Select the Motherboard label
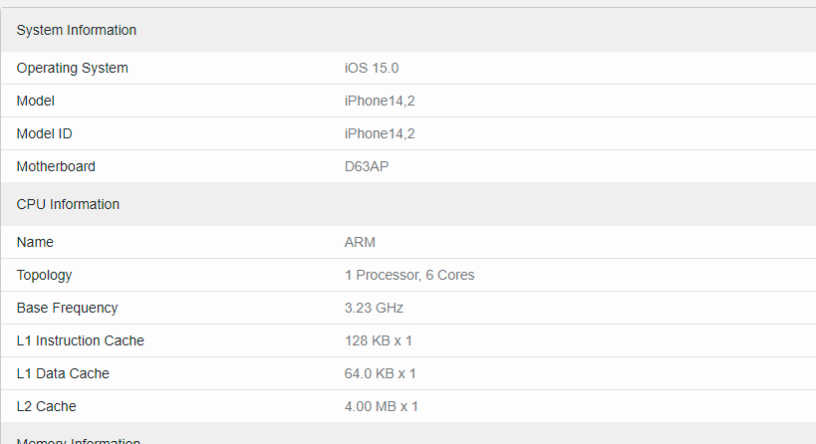816x444 pixels. 56,166
